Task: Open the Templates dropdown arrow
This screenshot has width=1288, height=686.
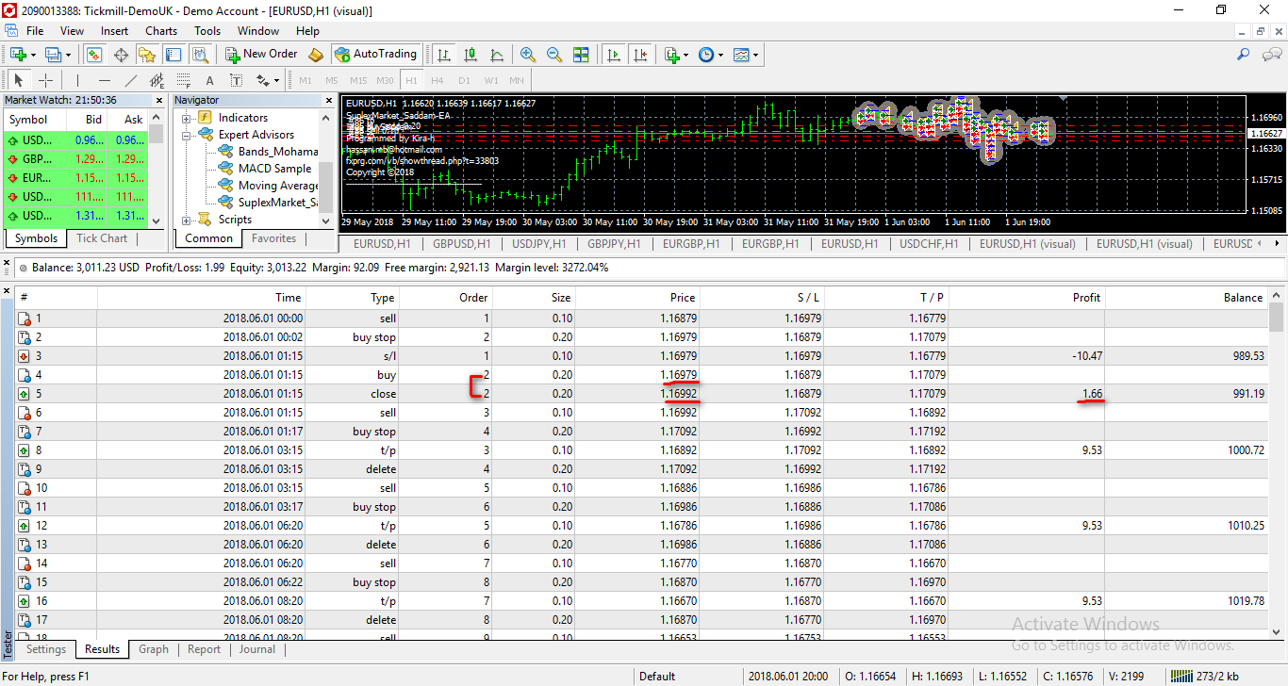Action: tap(757, 55)
